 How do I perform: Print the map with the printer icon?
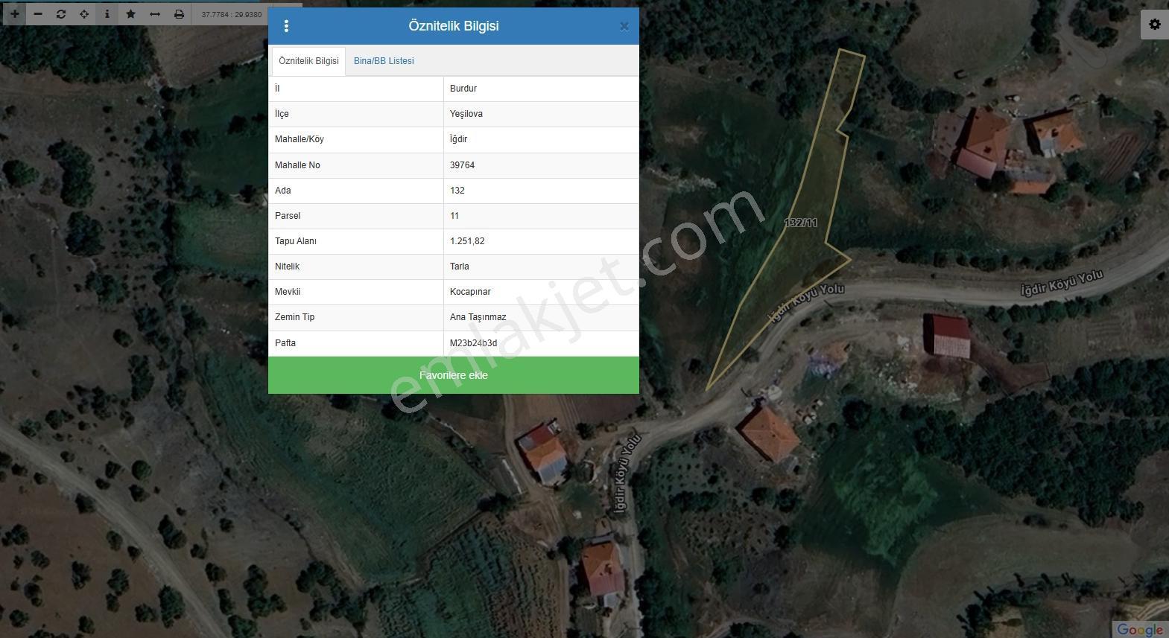[x=179, y=14]
